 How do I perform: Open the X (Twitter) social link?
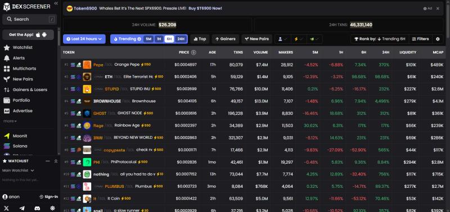[7, 208]
